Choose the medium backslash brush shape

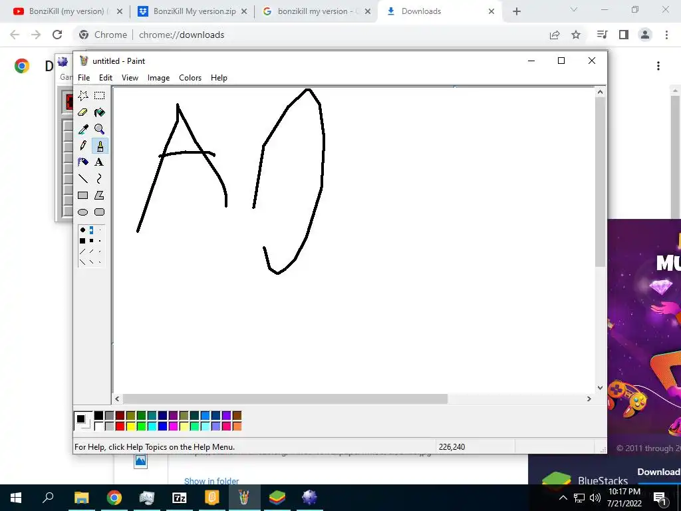91,262
